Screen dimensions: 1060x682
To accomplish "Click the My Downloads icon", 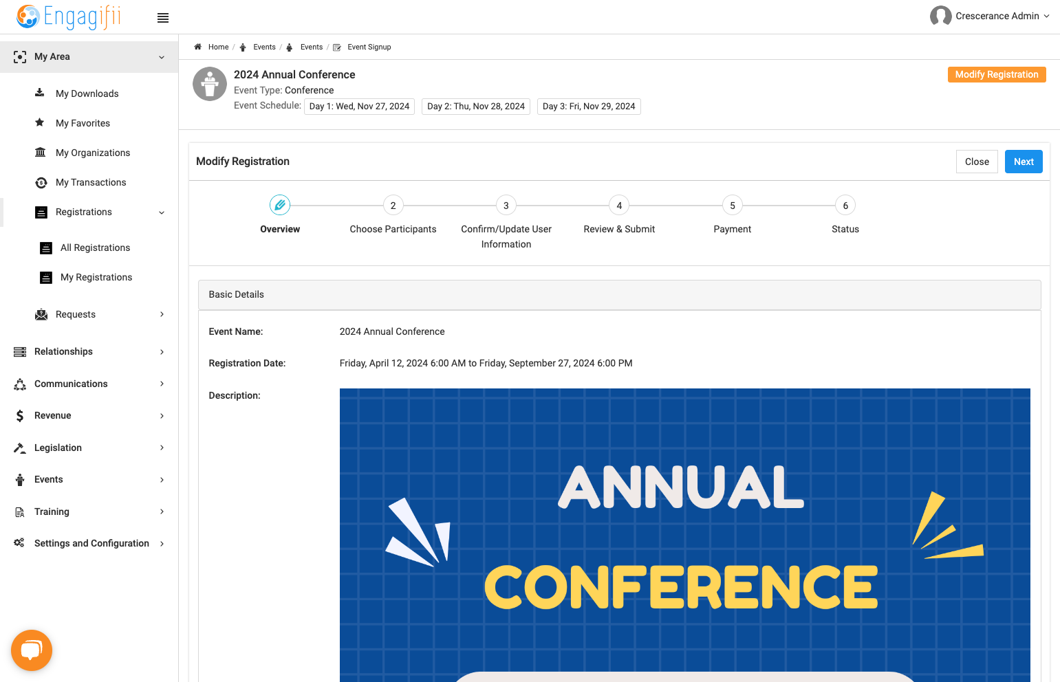I will pos(40,93).
